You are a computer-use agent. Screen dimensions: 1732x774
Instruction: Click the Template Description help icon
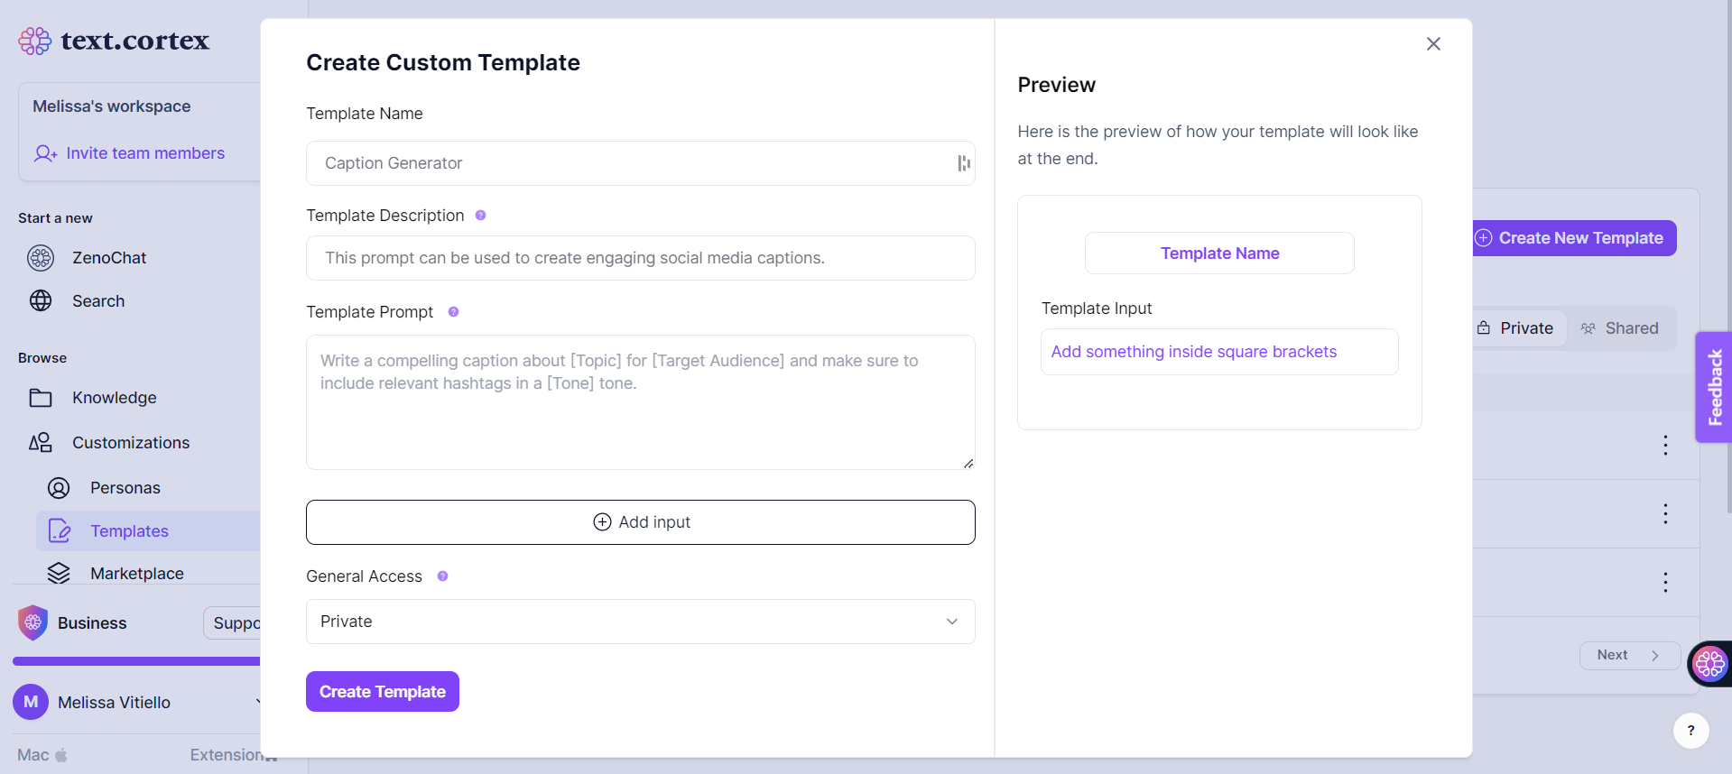480,216
